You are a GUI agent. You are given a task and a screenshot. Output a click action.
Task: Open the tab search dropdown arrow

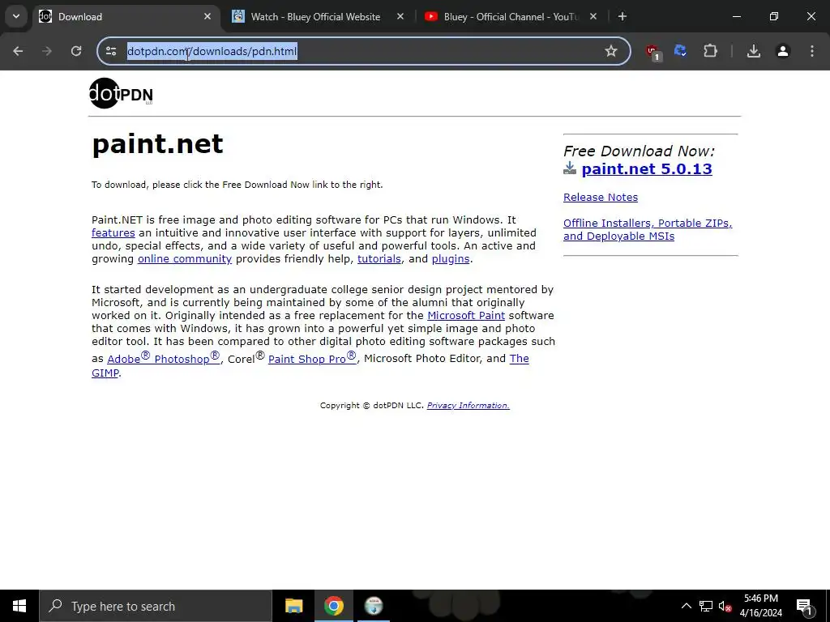click(x=16, y=16)
